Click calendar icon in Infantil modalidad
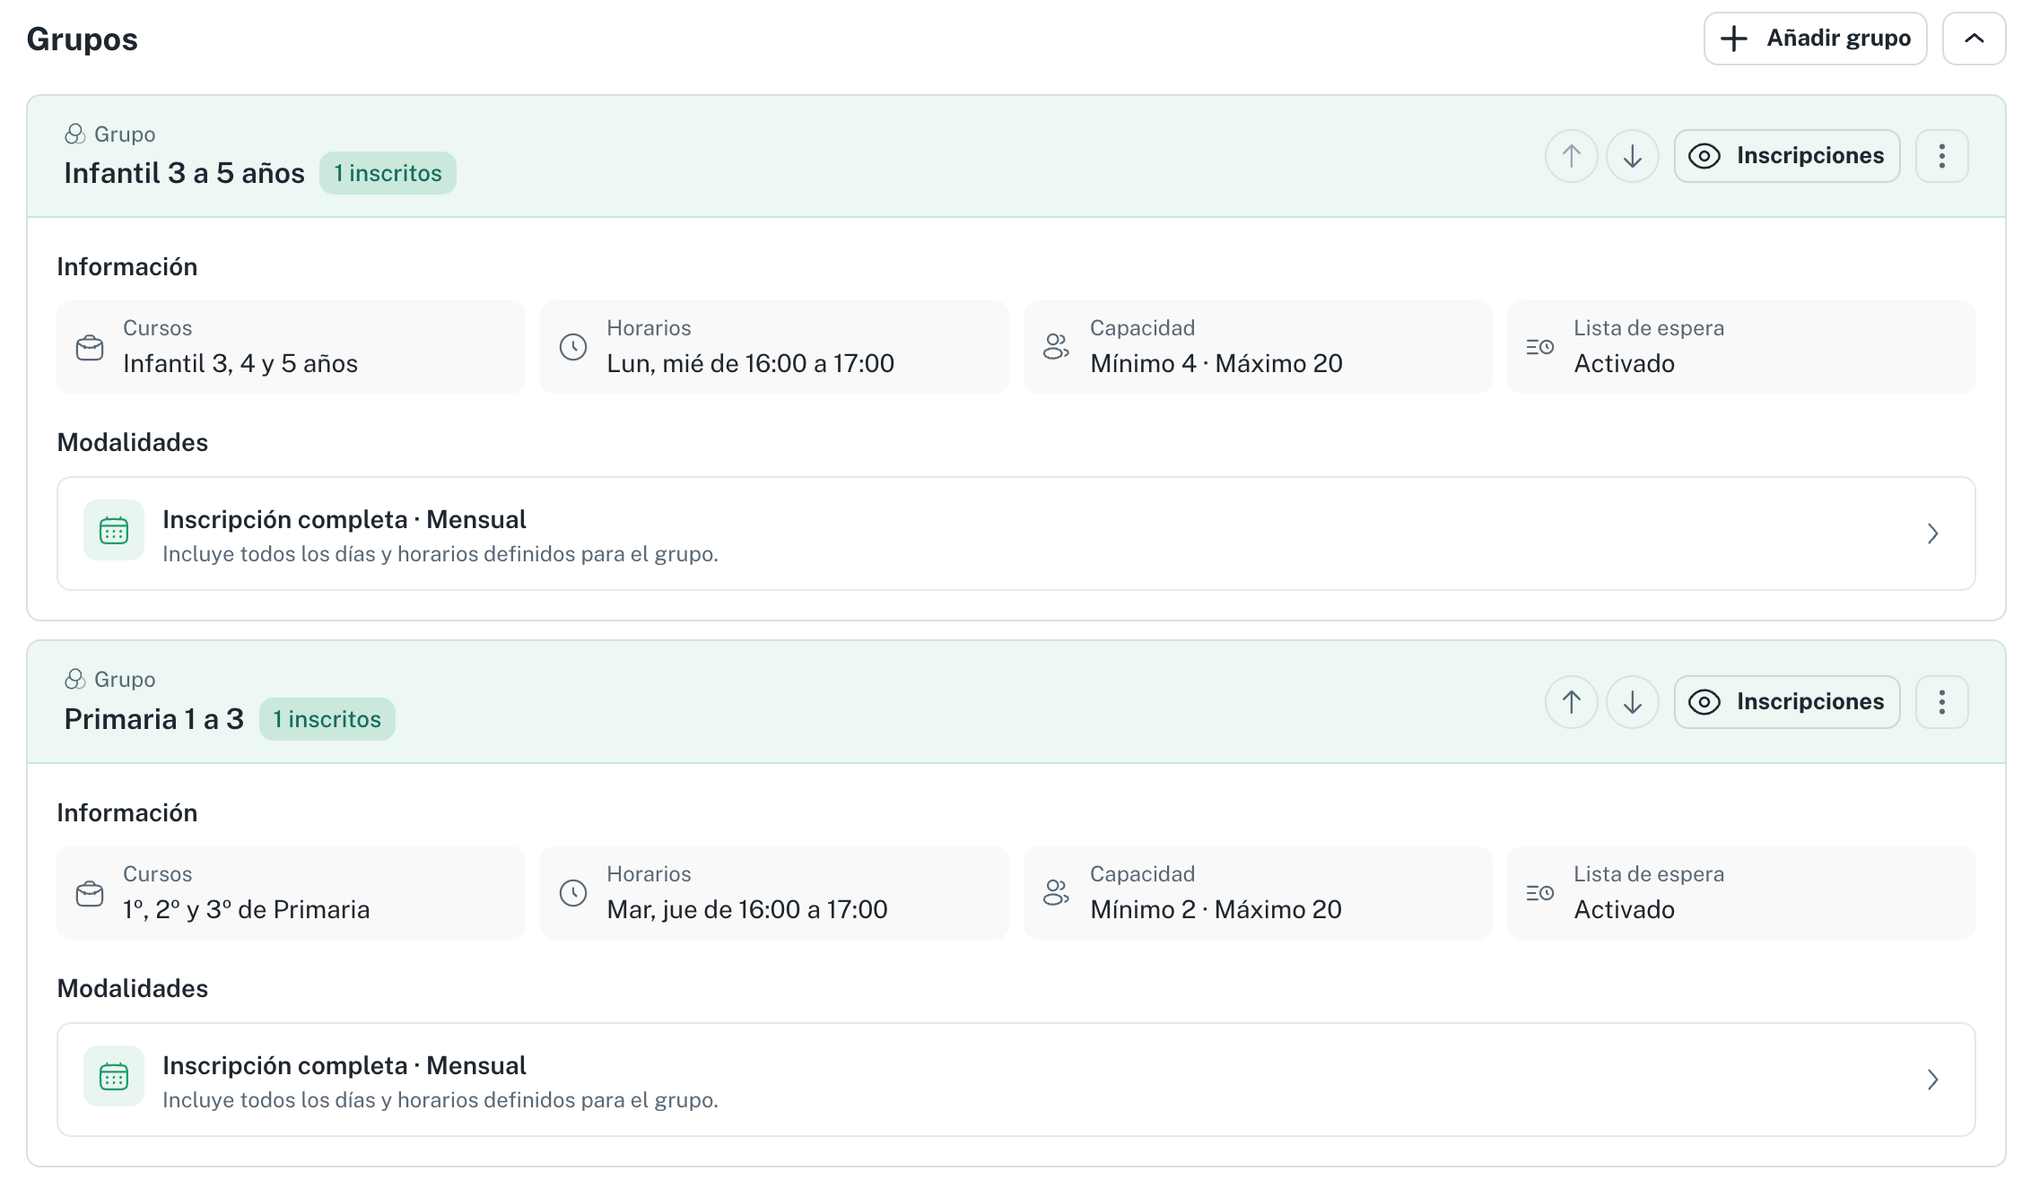The height and width of the screenshot is (1180, 2031). pos(114,530)
